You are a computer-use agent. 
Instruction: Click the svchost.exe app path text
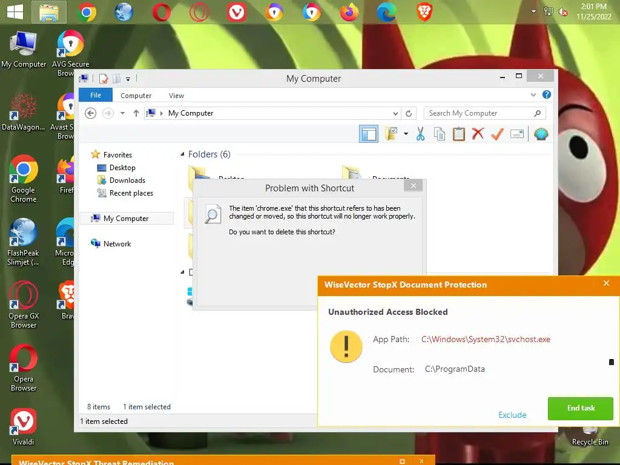pyautogui.click(x=486, y=339)
